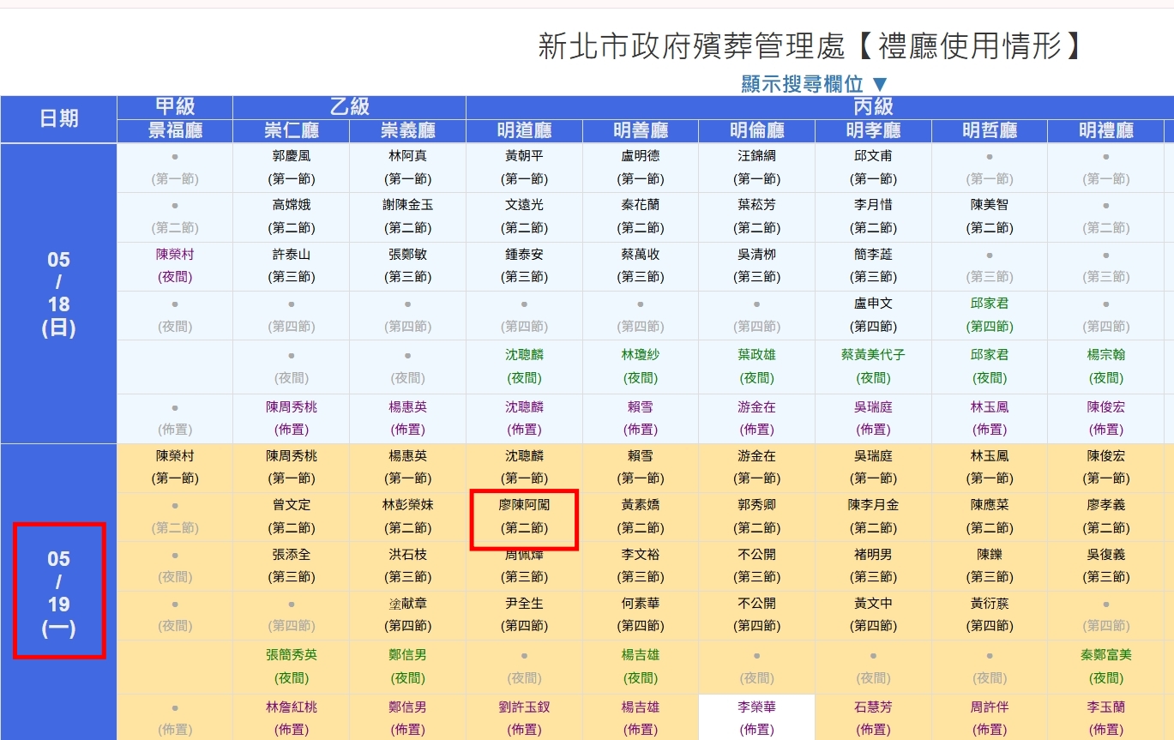Select the 明禮廳 hall header

pos(1106,130)
